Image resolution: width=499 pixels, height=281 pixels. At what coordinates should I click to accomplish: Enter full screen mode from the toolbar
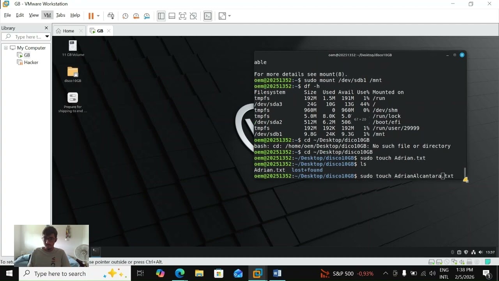182,16
